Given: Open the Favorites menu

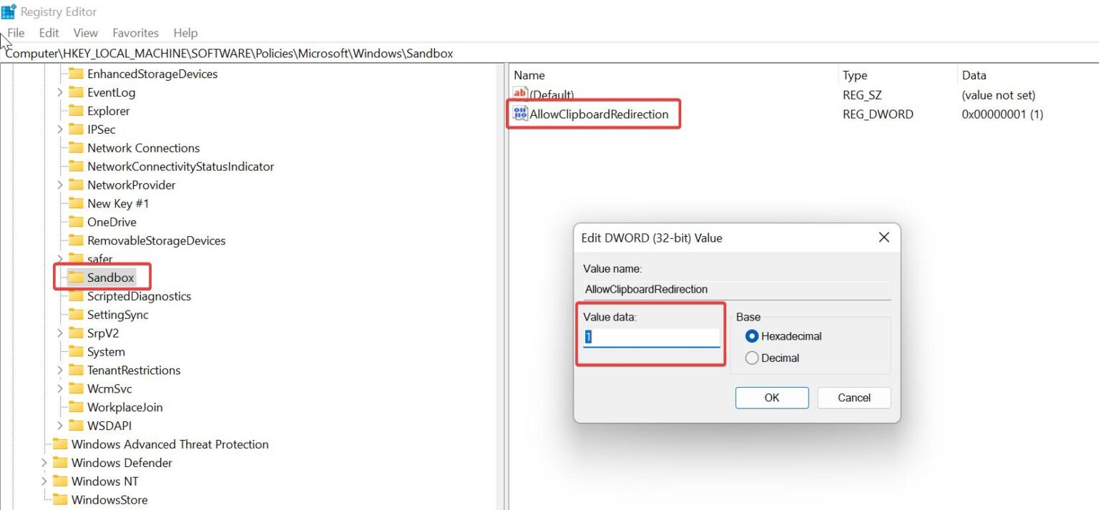Looking at the screenshot, I should point(135,33).
